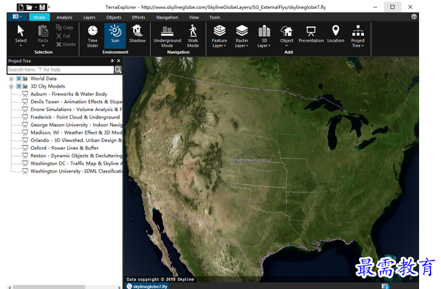Select Drone Simulations - Volume Analysis presentation

click(76, 109)
